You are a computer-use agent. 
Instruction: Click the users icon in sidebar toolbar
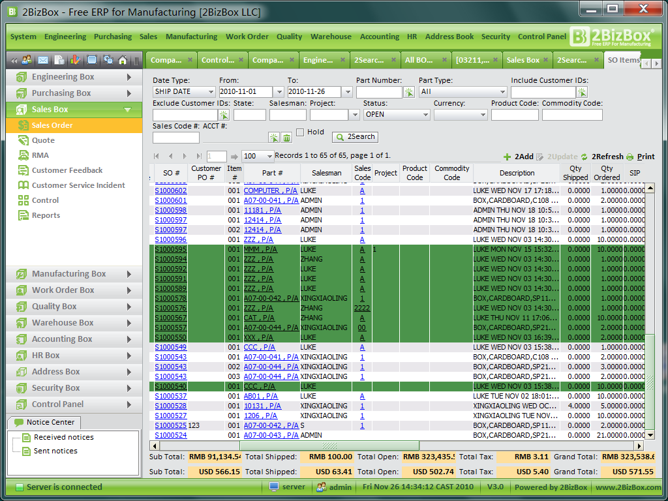[x=27, y=60]
